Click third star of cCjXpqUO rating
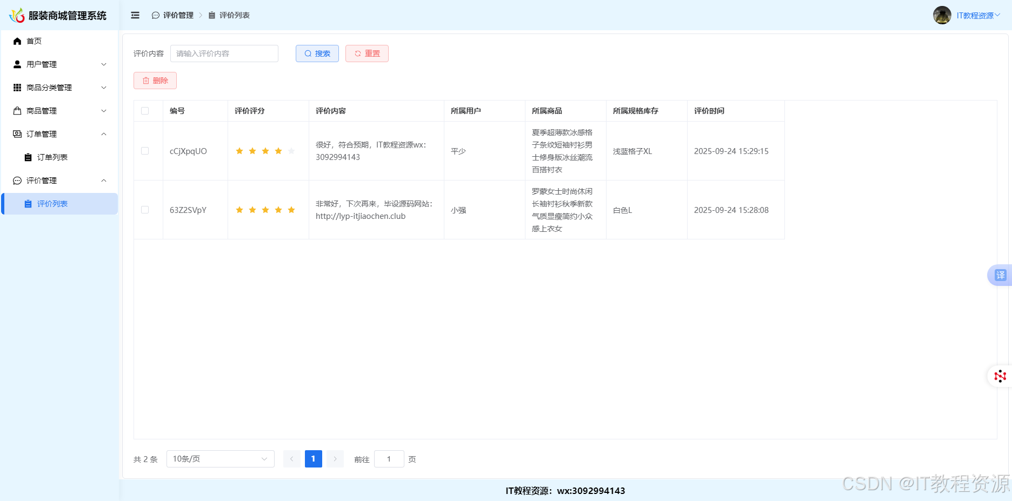 (265, 151)
